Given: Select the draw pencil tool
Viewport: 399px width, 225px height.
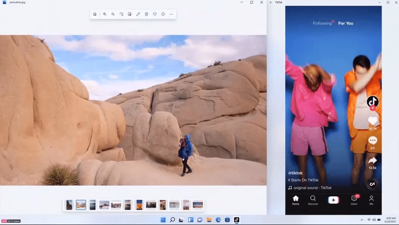Looking at the screenshot, I should coord(138,14).
